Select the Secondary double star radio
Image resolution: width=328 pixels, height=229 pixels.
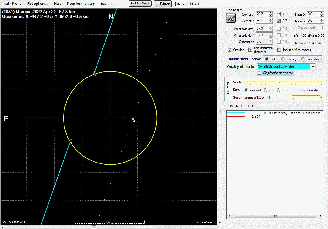click(x=303, y=59)
